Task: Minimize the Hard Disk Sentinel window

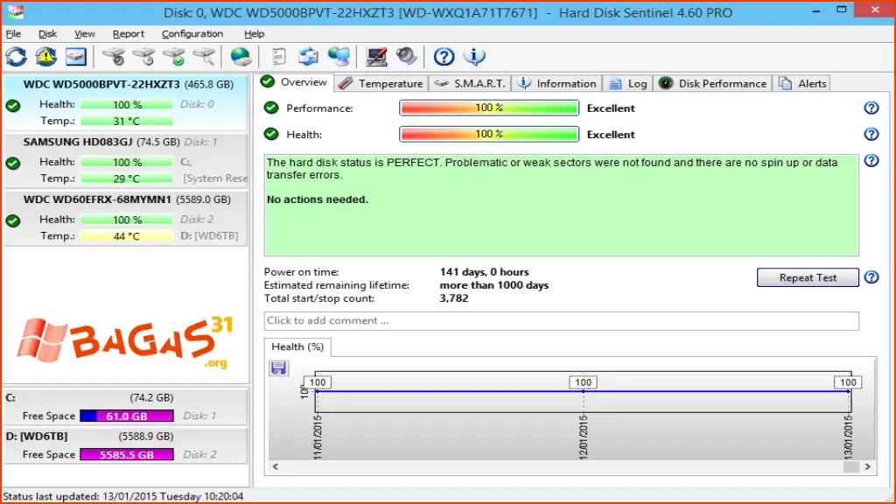Action: [x=816, y=10]
